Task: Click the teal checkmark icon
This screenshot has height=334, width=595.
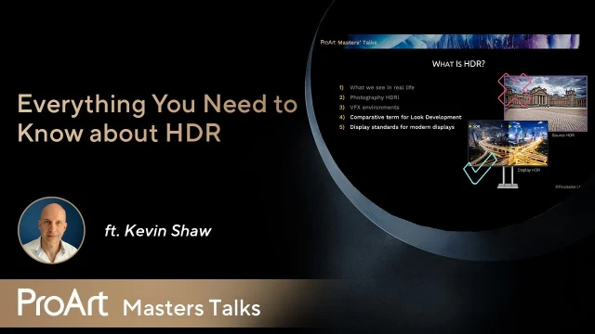Action: [x=480, y=169]
